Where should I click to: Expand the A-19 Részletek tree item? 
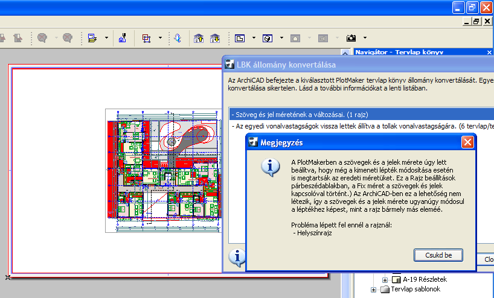click(385, 279)
